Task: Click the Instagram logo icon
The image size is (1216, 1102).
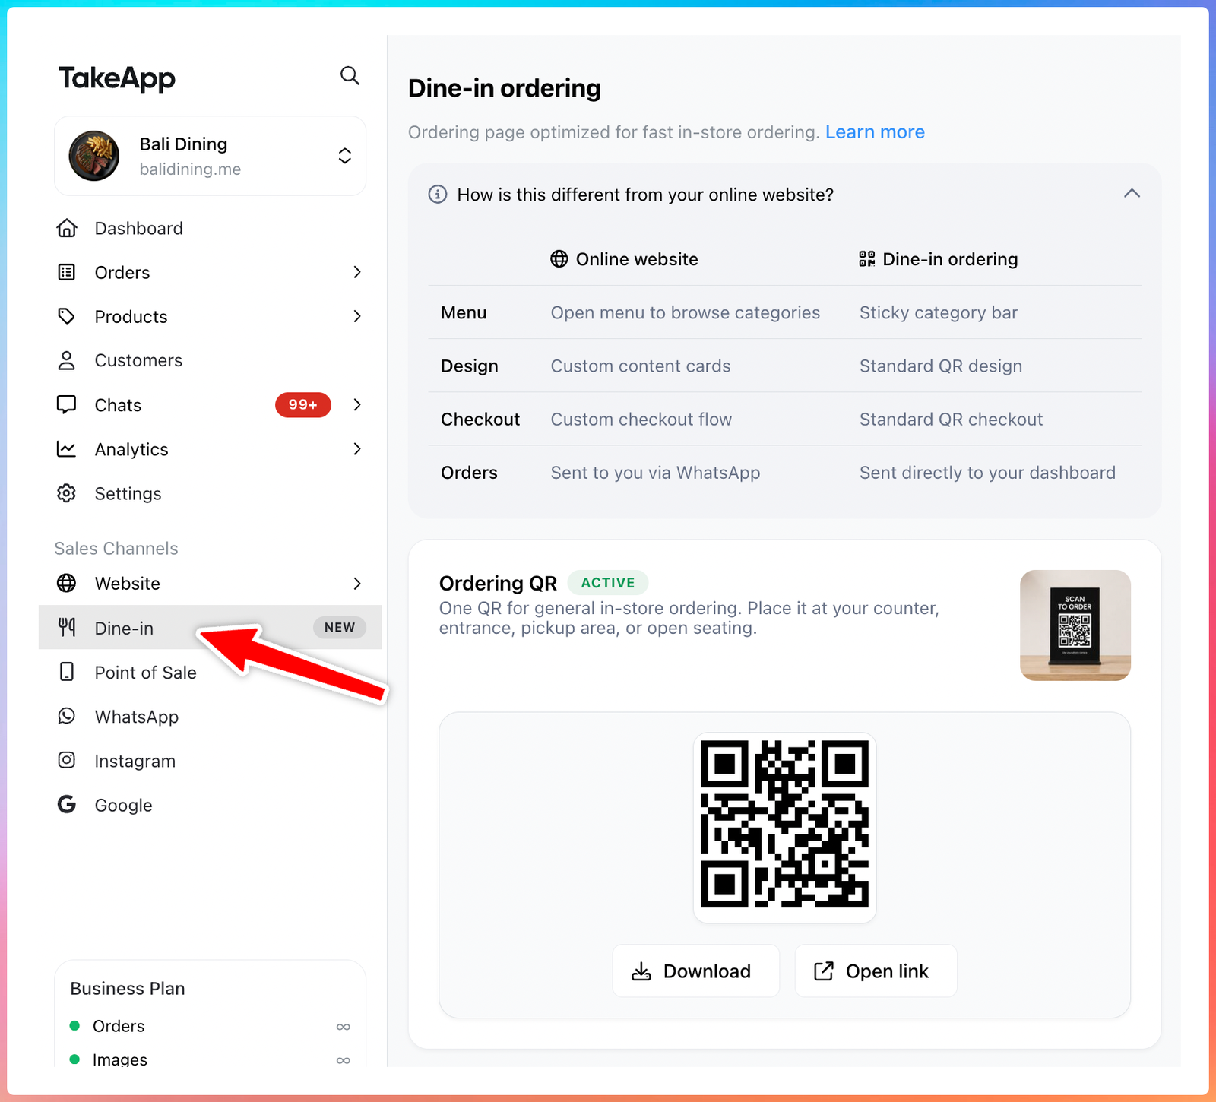Action: point(67,760)
